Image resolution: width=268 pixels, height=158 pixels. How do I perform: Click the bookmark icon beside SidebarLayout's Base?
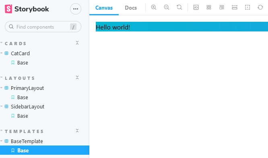(13, 116)
